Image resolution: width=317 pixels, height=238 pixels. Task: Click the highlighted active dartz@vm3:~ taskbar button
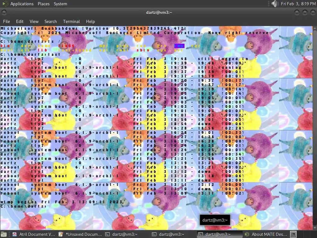point(220,234)
